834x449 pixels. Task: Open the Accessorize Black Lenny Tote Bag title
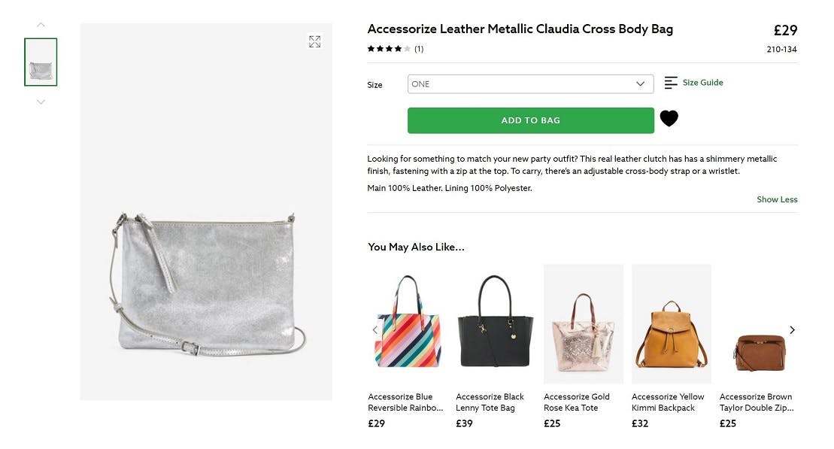pyautogui.click(x=490, y=402)
